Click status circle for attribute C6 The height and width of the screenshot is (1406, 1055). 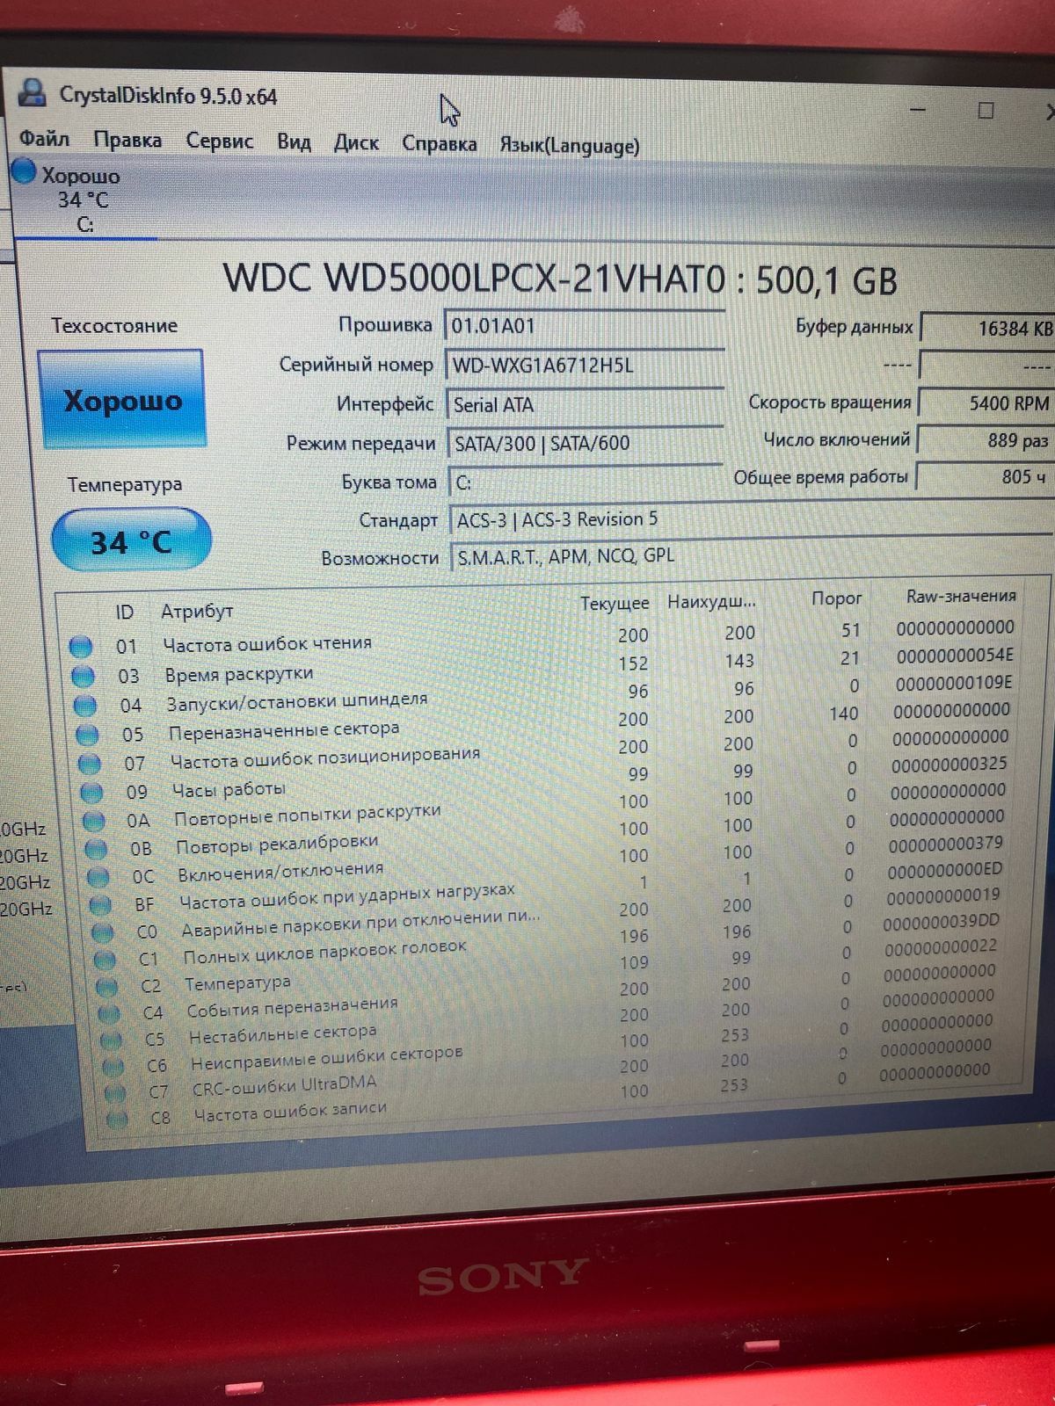click(x=113, y=1068)
